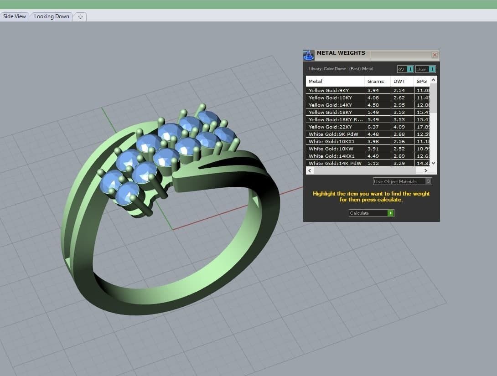Click the 6.37 grams value
Image resolution: width=497 pixels, height=376 pixels.
pos(373,127)
